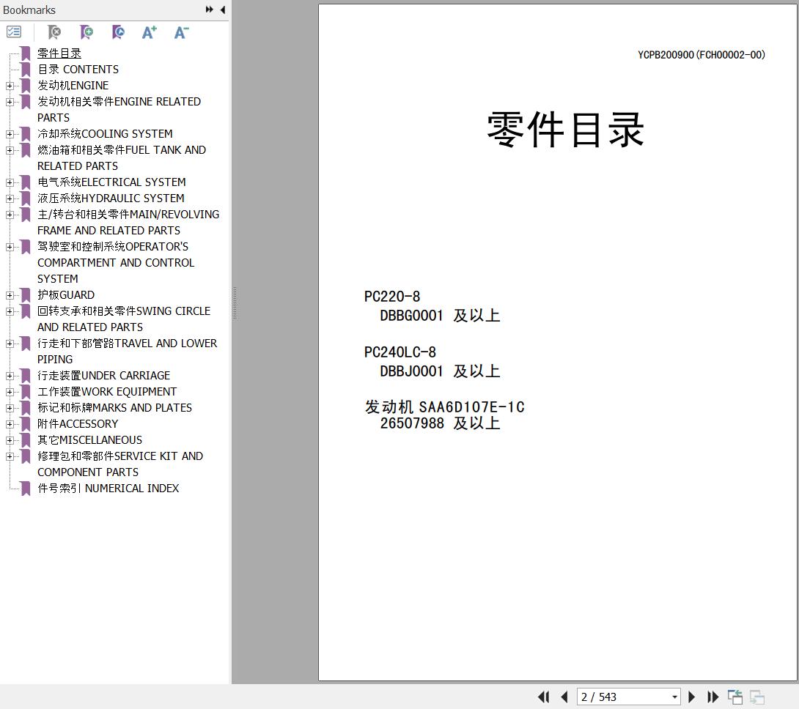Expand the MARKS AND PLATES node
Image resolution: width=799 pixels, height=709 pixels.
pyautogui.click(x=10, y=408)
